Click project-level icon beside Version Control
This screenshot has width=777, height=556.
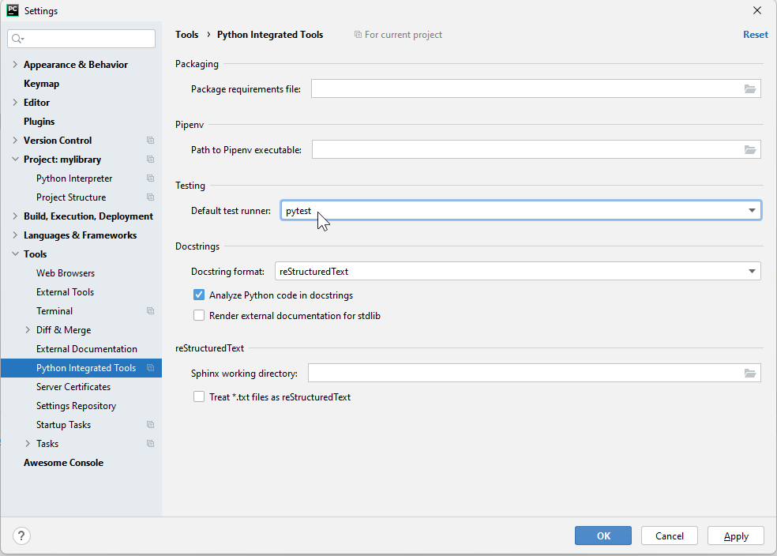150,141
